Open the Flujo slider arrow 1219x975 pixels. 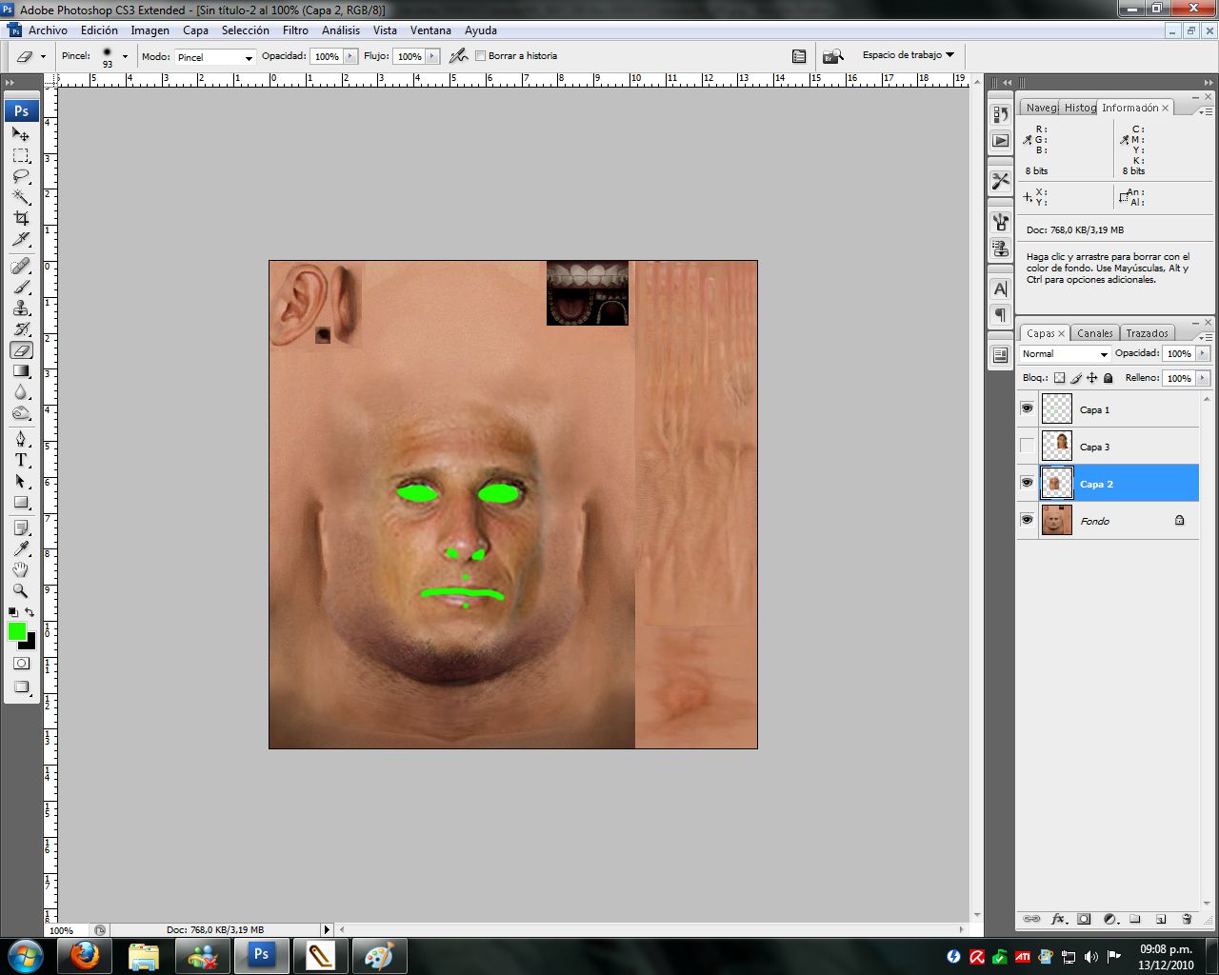coord(433,56)
